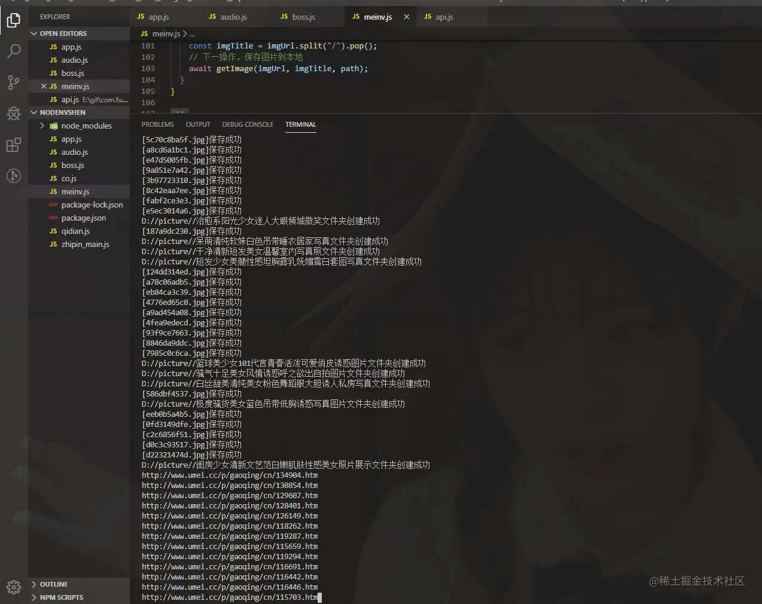Screen dimensions: 762x604
Task: Open link ending 128401.htm in terminal
Action: coord(230,506)
